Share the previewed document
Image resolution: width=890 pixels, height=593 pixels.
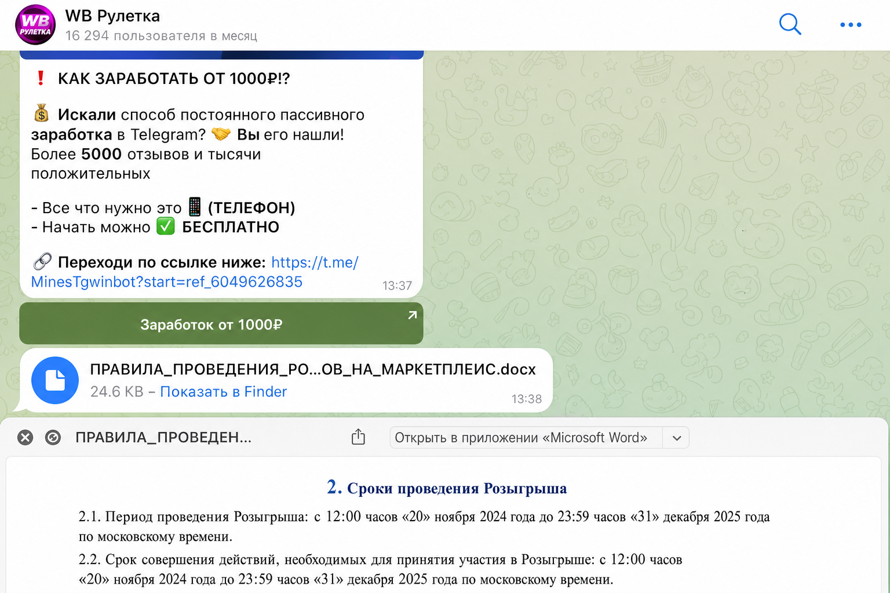(358, 437)
